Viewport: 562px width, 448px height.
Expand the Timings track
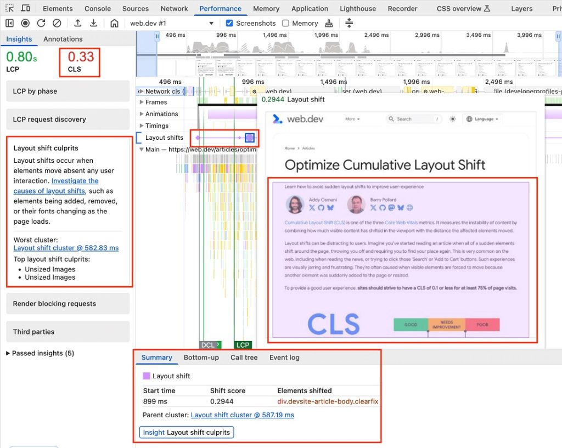[142, 126]
